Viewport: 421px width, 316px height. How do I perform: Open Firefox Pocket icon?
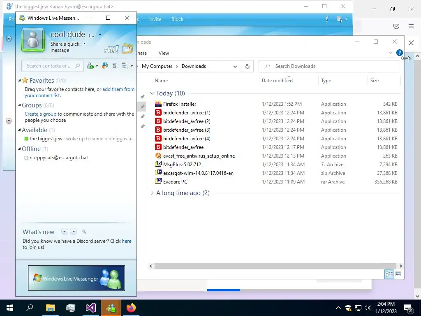click(396, 26)
